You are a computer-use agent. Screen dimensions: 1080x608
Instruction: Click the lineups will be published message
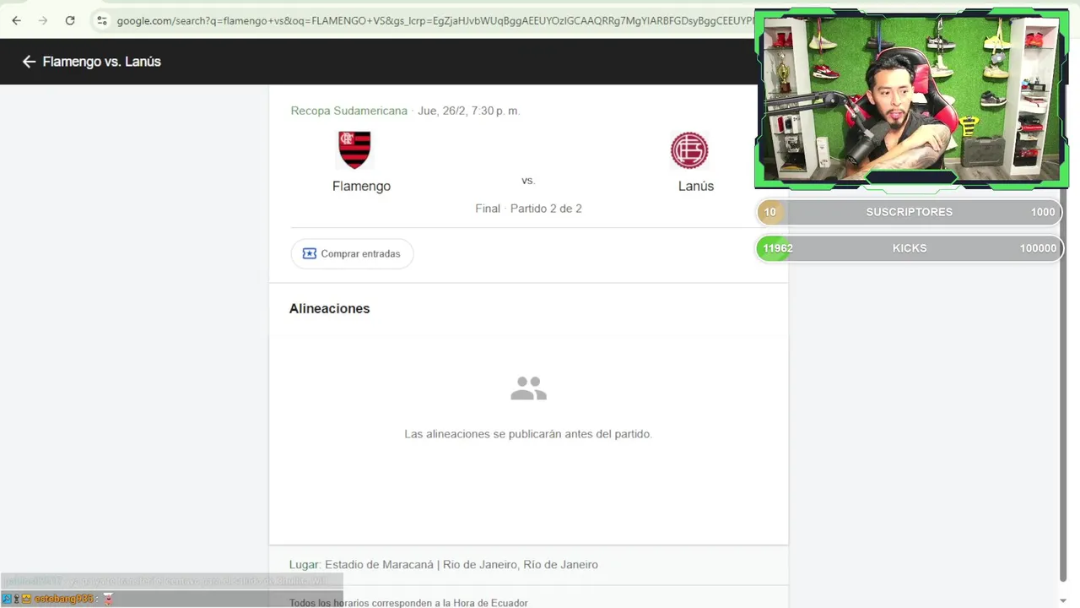coord(528,434)
